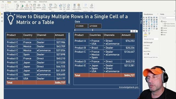Select the View ribbon tab
Viewport: 176px width, 99px height.
(x=29, y=2)
